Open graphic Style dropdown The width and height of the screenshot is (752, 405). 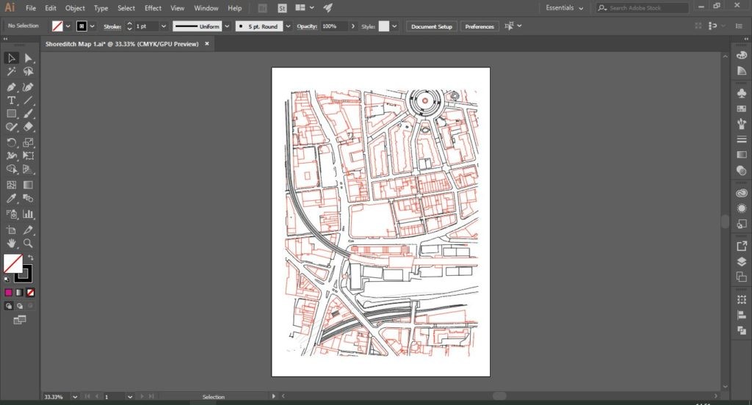pos(394,26)
